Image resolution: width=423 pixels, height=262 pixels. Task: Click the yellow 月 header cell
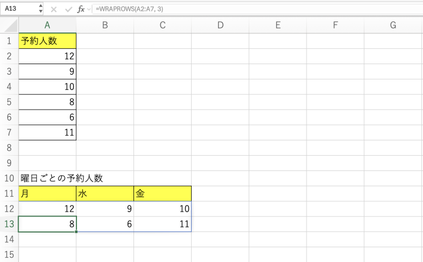click(x=47, y=193)
